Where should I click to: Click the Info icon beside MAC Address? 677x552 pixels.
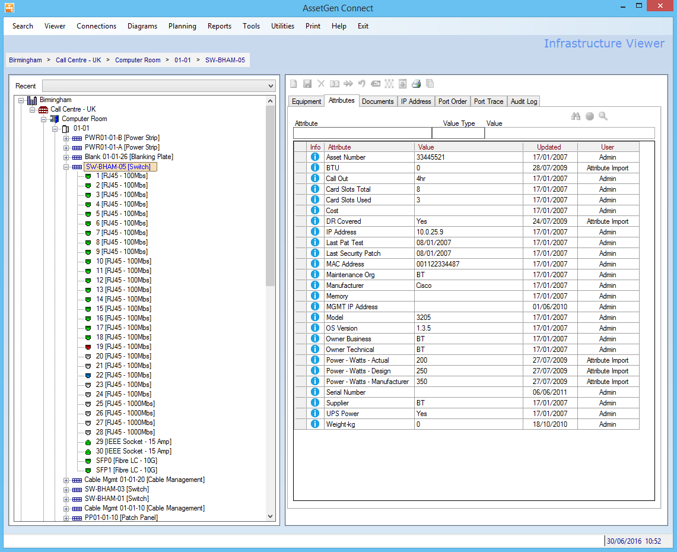point(314,264)
